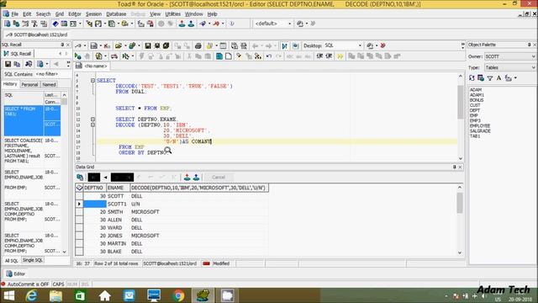Click the refresh icon in Object Palette

pyautogui.click(x=472, y=78)
